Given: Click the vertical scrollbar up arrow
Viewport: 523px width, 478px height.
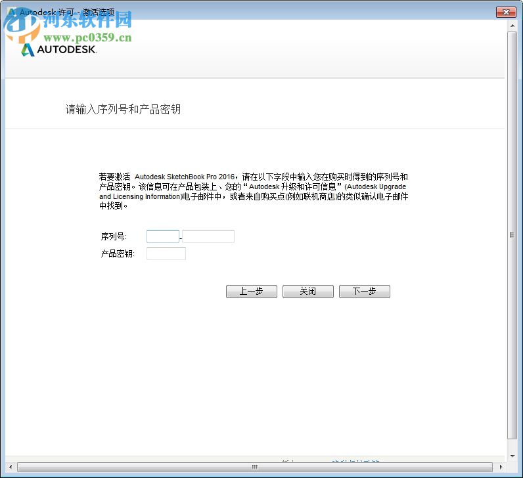Looking at the screenshot, I should click(x=512, y=26).
